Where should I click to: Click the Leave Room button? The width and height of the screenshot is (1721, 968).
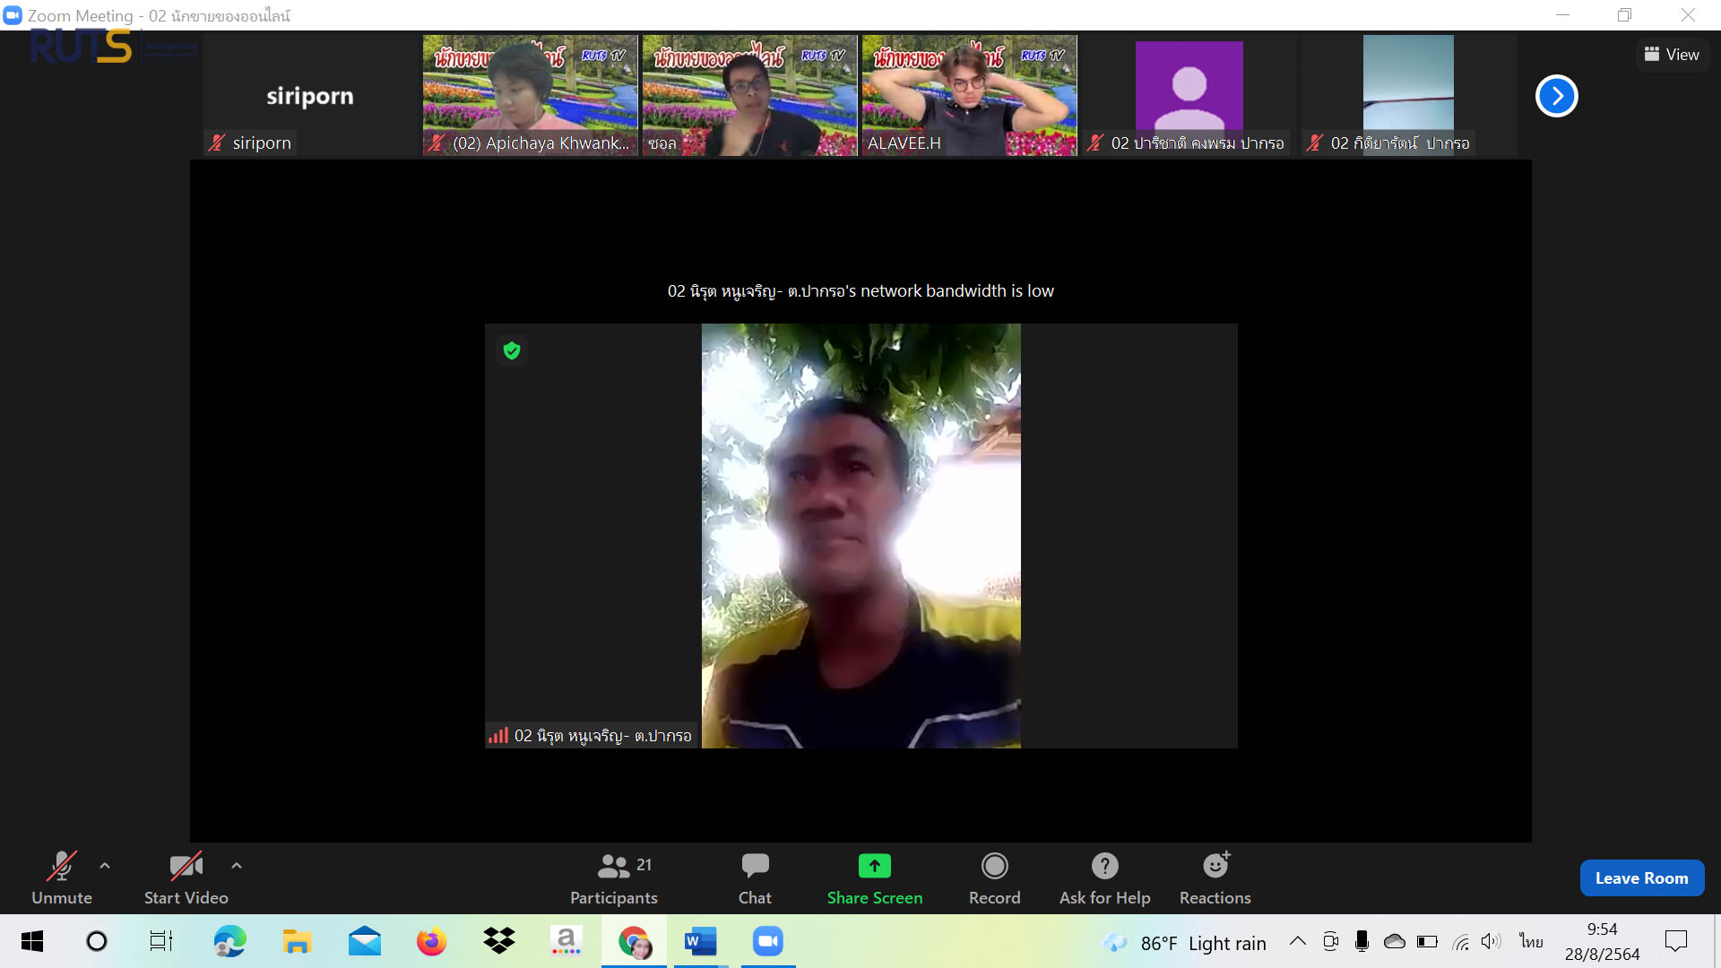point(1642,878)
